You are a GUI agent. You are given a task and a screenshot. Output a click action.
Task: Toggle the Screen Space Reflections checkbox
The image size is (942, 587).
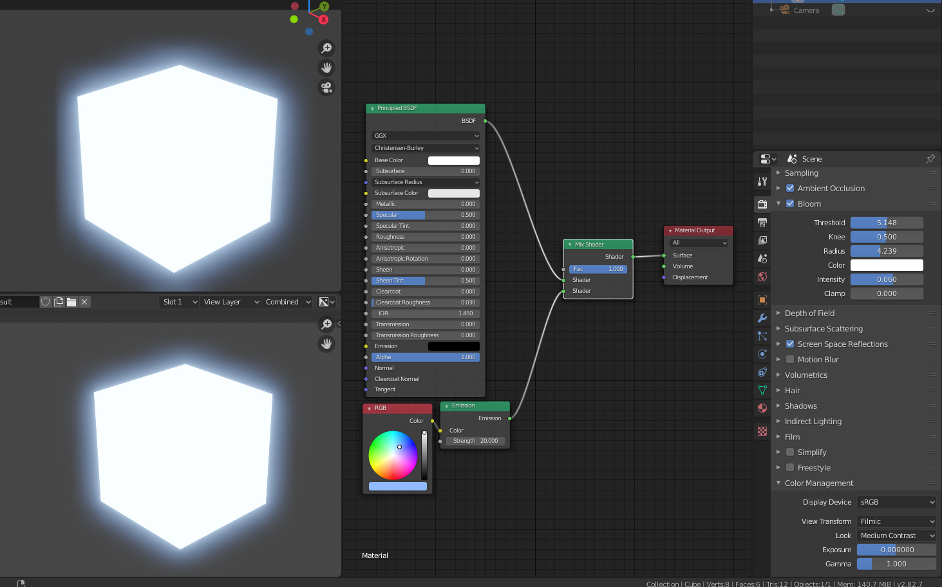pyautogui.click(x=790, y=344)
